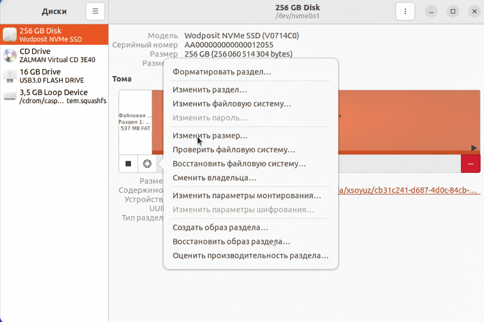Click Сменить владельца menu item
Screen dimensions: 484x322
(x=214, y=178)
